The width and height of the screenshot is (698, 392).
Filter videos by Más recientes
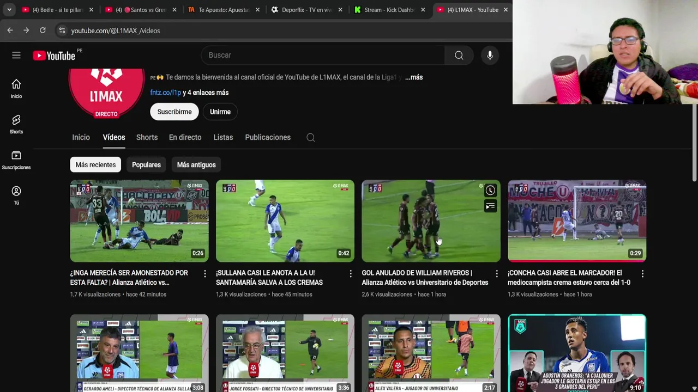(x=95, y=165)
